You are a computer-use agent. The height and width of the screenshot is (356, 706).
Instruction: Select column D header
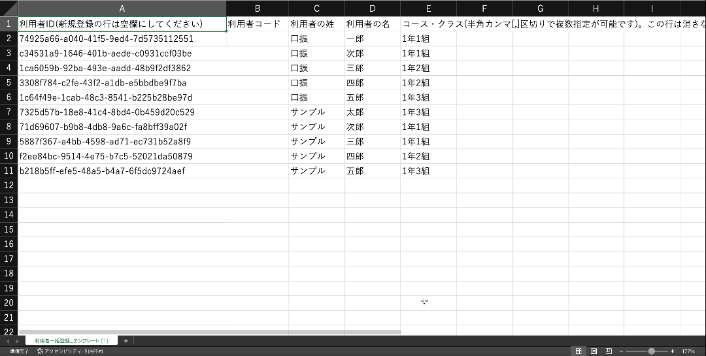[373, 8]
